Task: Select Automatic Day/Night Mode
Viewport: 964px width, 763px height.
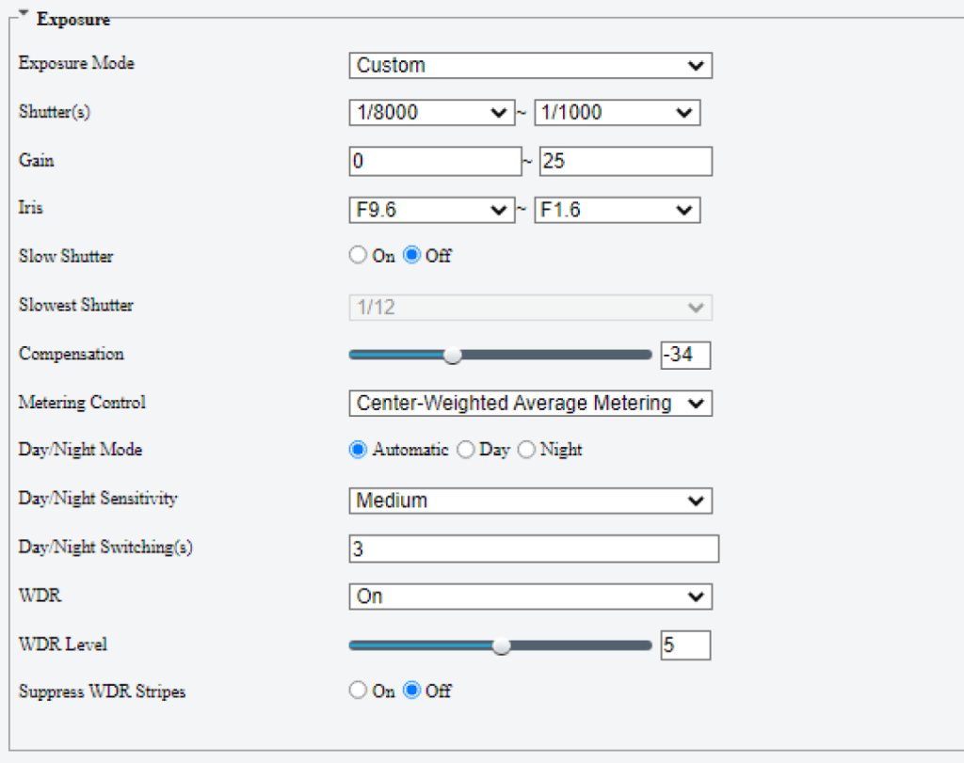Action: (x=358, y=450)
